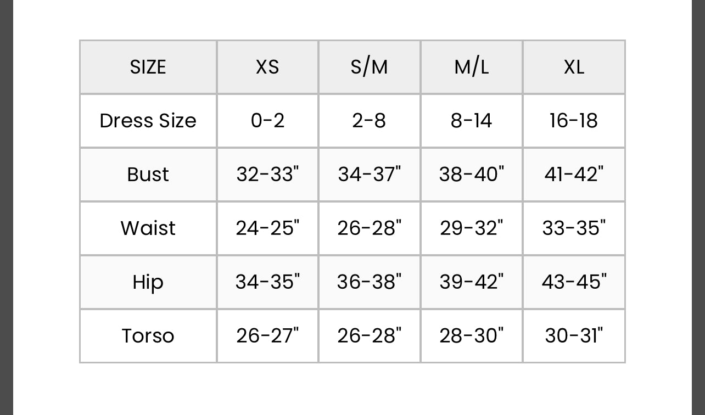Select the Hip row label
This screenshot has height=415, width=705.
click(148, 282)
